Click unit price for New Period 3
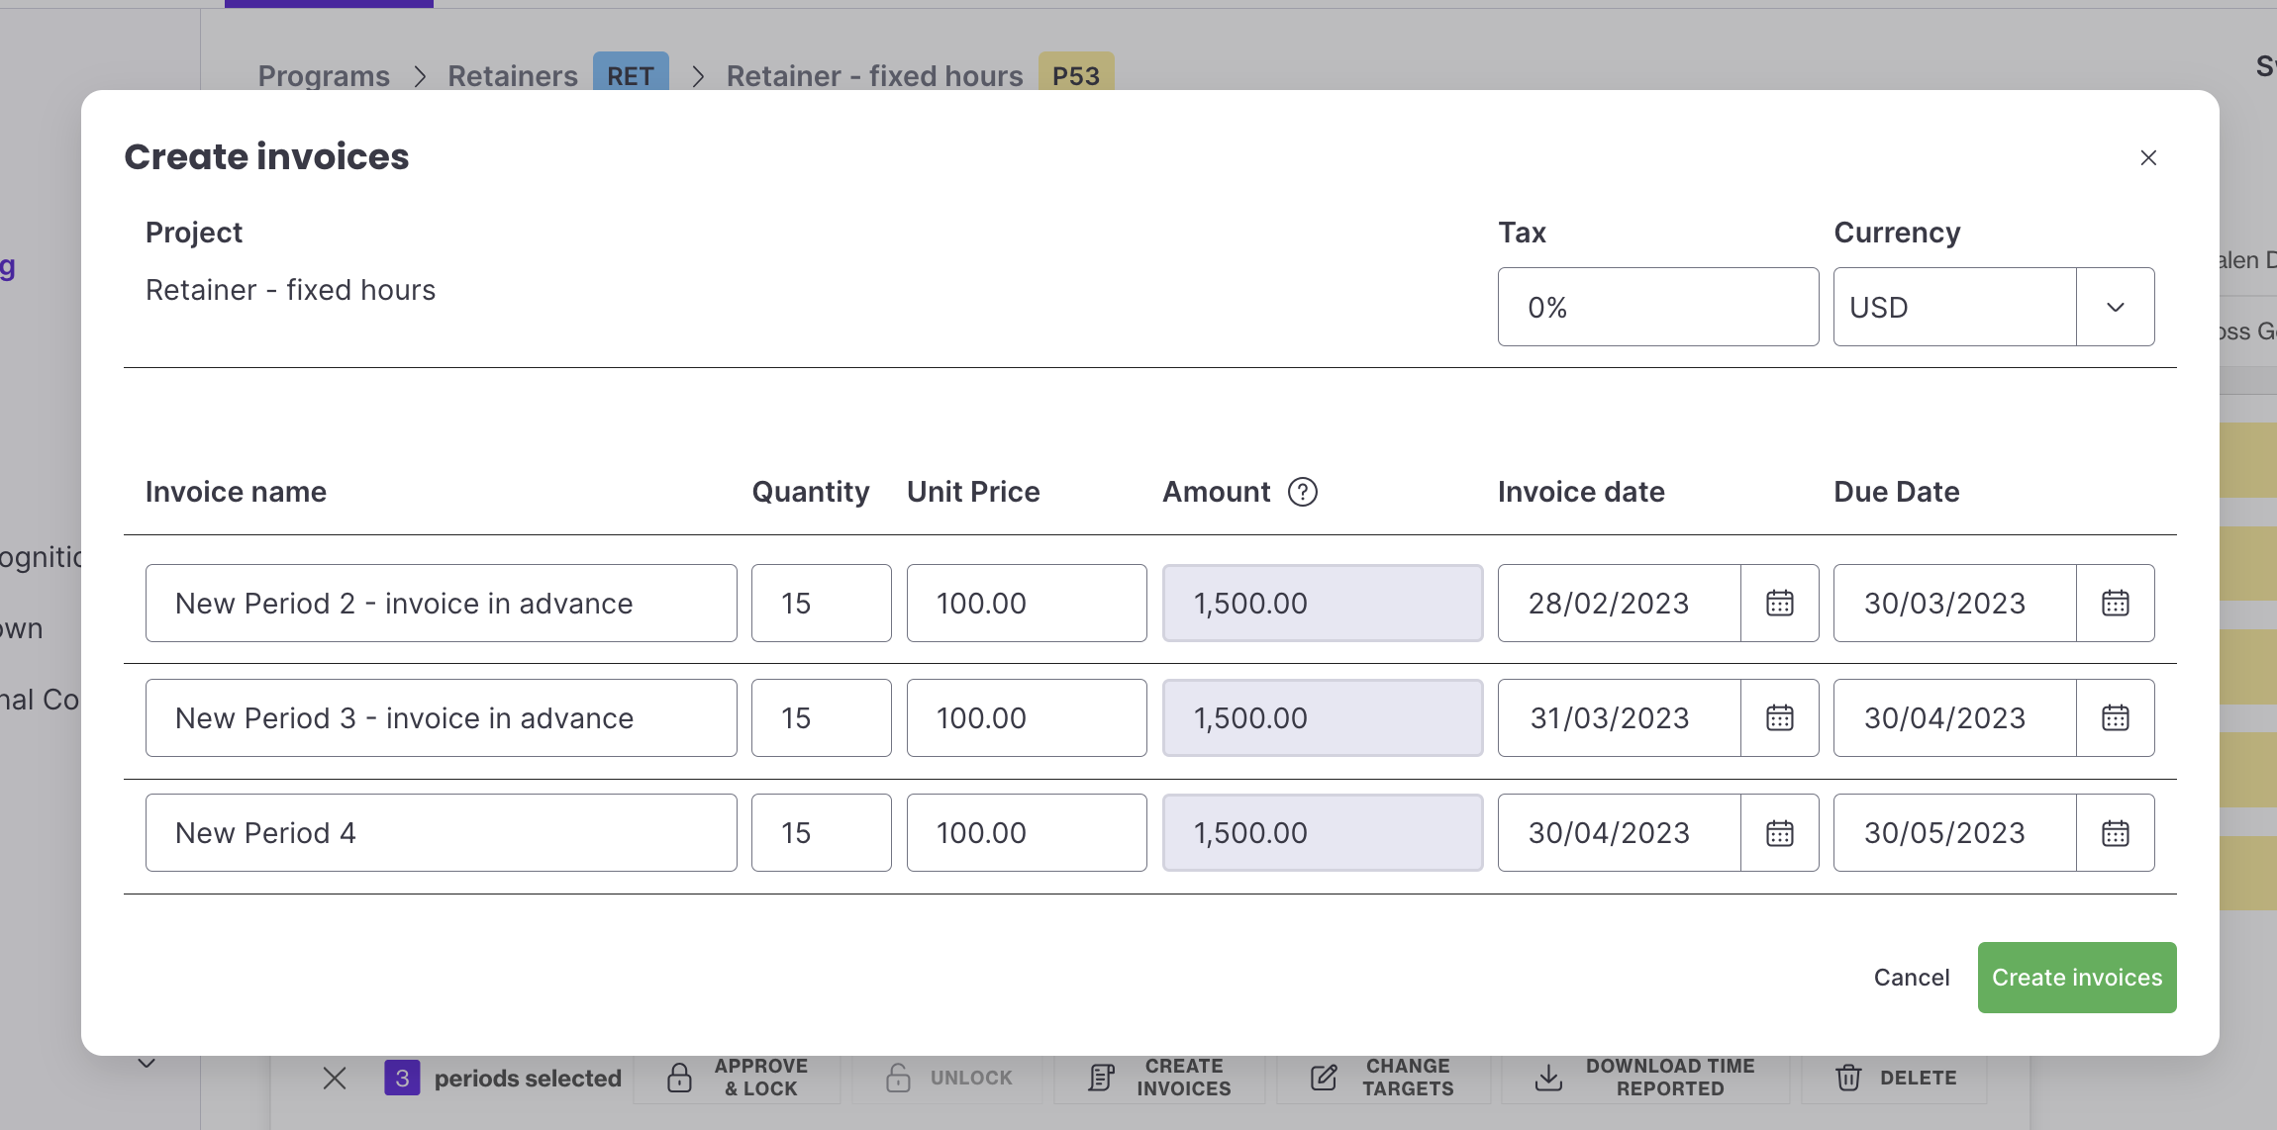 coord(1027,718)
